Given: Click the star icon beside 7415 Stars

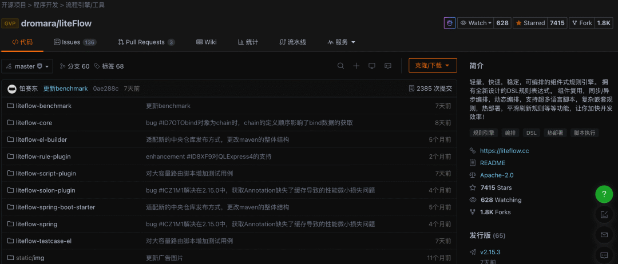Looking at the screenshot, I should pyautogui.click(x=473, y=187).
